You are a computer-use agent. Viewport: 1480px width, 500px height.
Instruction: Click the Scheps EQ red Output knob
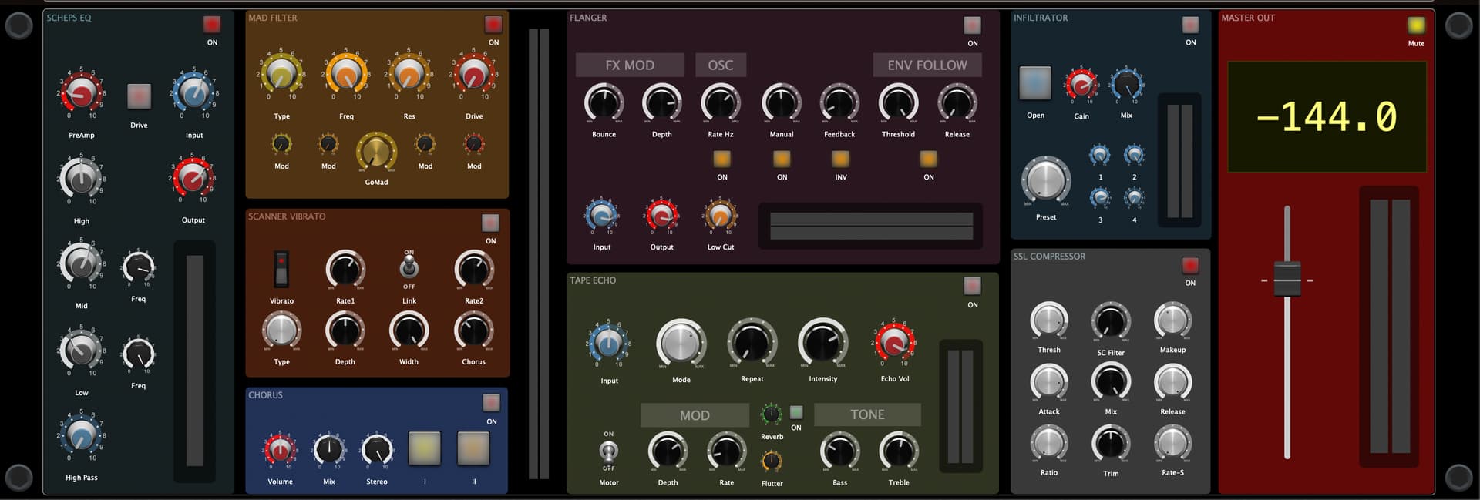(x=193, y=178)
